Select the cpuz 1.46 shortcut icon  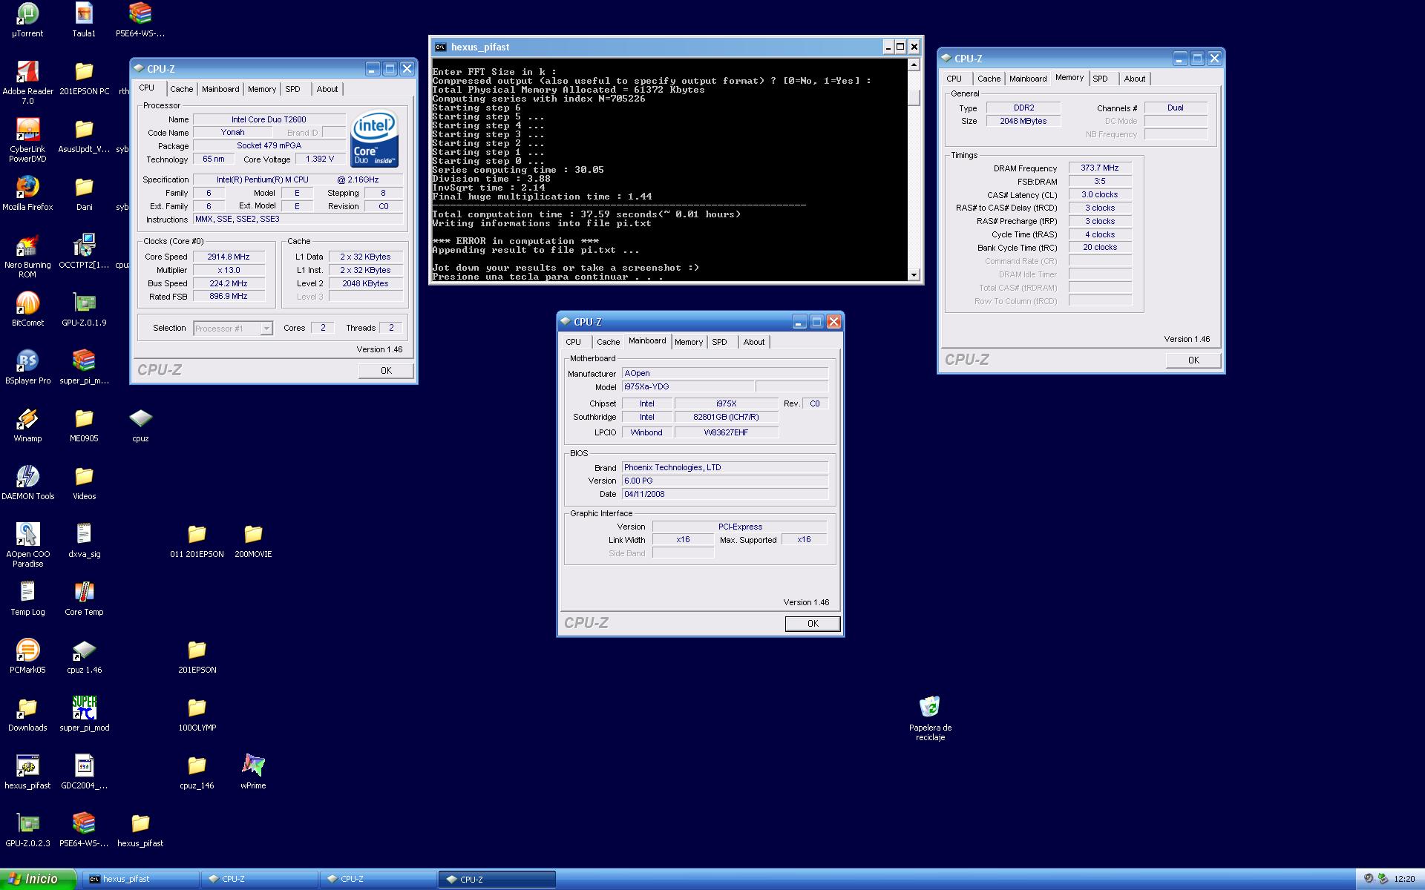(x=84, y=656)
